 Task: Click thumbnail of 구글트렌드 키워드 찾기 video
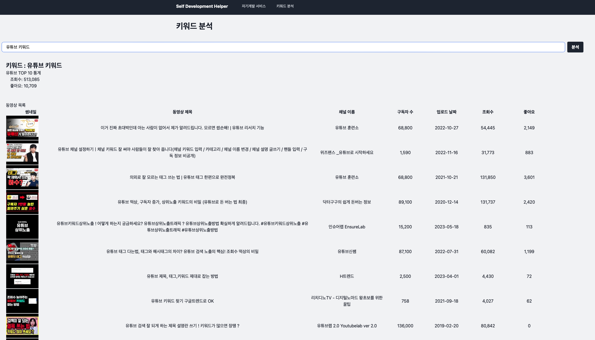click(x=22, y=301)
